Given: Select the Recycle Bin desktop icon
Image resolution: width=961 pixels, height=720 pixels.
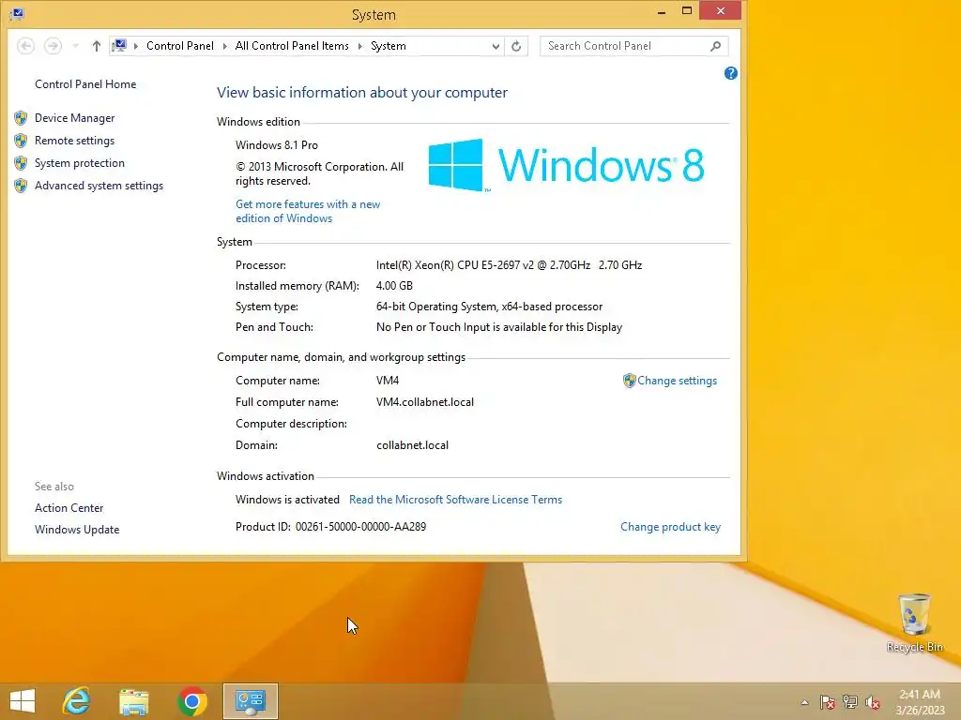Looking at the screenshot, I should tap(914, 623).
